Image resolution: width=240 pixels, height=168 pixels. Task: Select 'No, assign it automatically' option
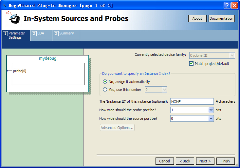(105, 82)
